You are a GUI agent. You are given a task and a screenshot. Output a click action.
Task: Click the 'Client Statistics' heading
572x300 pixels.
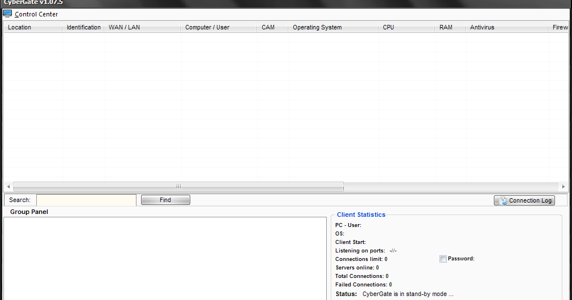[x=361, y=215]
